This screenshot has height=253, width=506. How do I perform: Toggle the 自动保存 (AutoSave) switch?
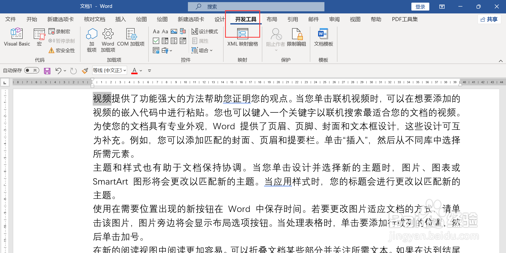point(31,70)
